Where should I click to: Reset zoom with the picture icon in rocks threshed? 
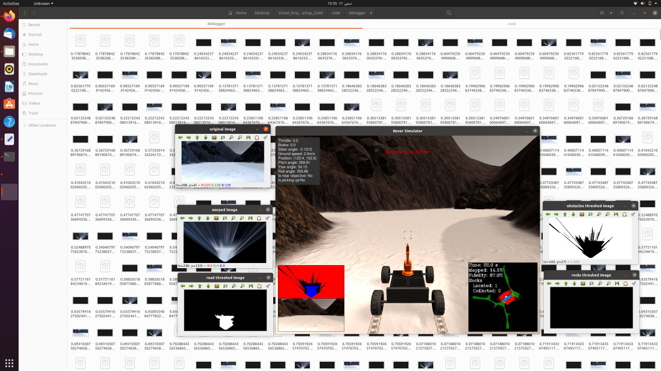[583, 283]
